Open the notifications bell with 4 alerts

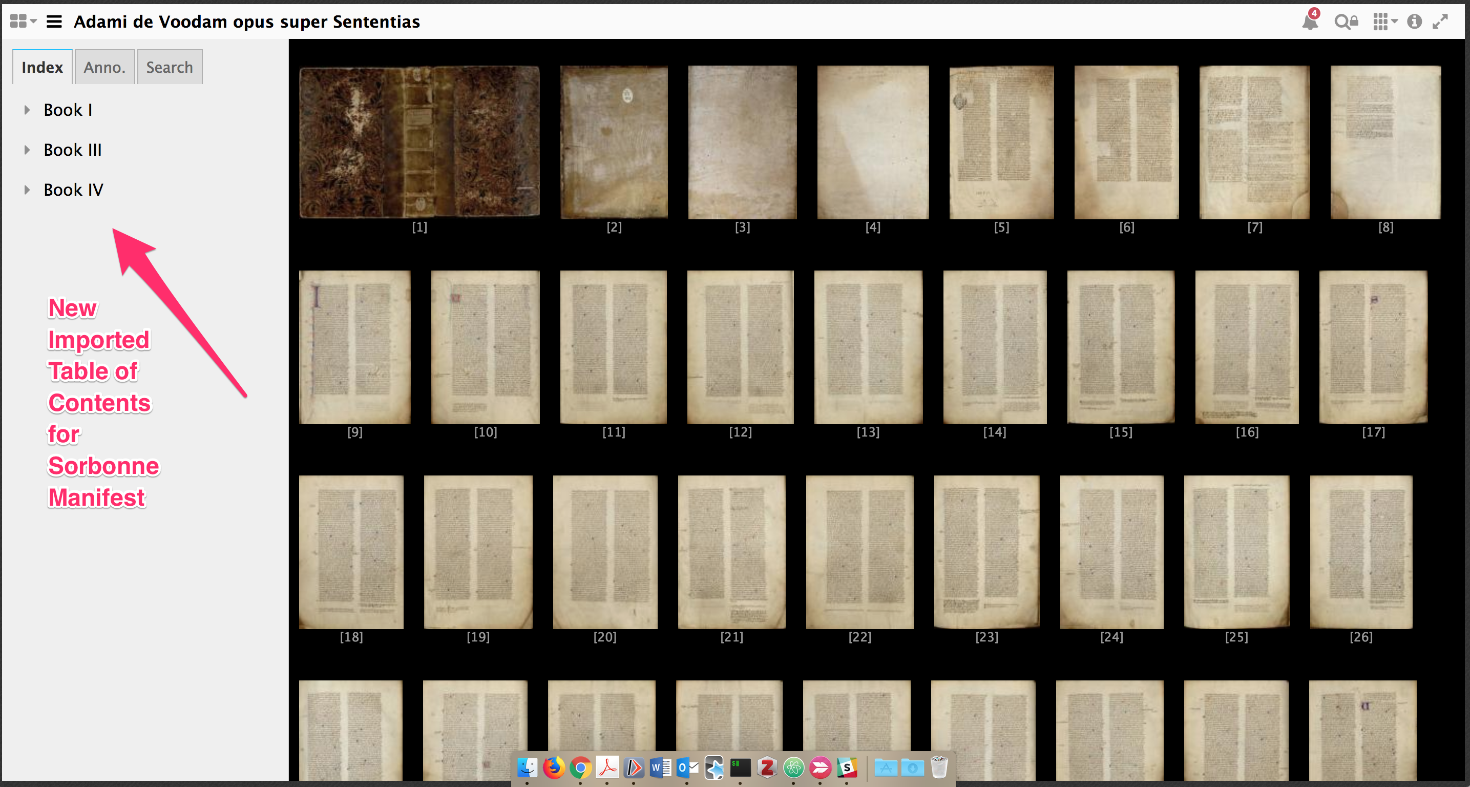(x=1310, y=20)
